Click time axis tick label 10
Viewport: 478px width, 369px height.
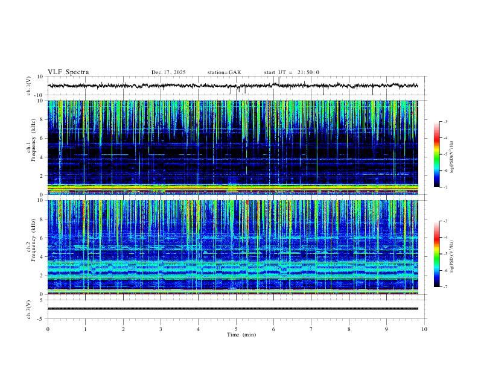click(x=424, y=329)
